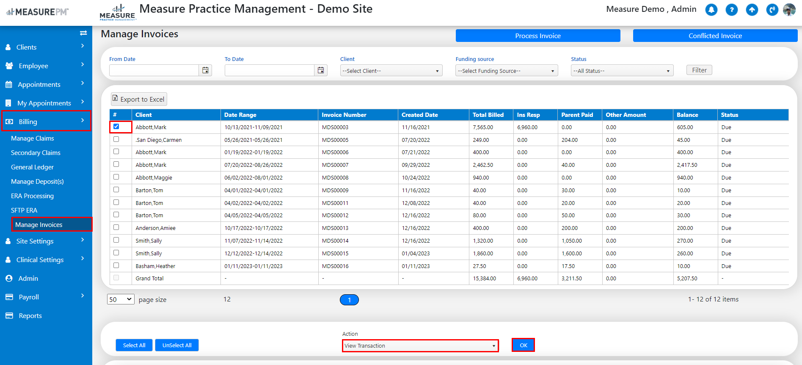
Task: Focus the From Date input field
Action: tap(154, 70)
